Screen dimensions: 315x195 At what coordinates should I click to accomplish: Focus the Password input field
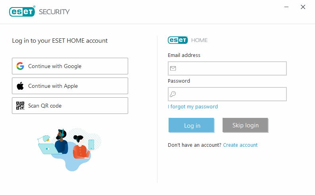click(230, 94)
